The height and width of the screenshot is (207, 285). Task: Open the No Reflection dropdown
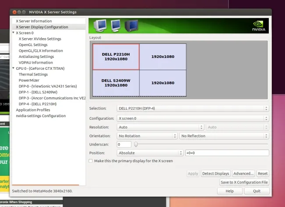coord(224,136)
